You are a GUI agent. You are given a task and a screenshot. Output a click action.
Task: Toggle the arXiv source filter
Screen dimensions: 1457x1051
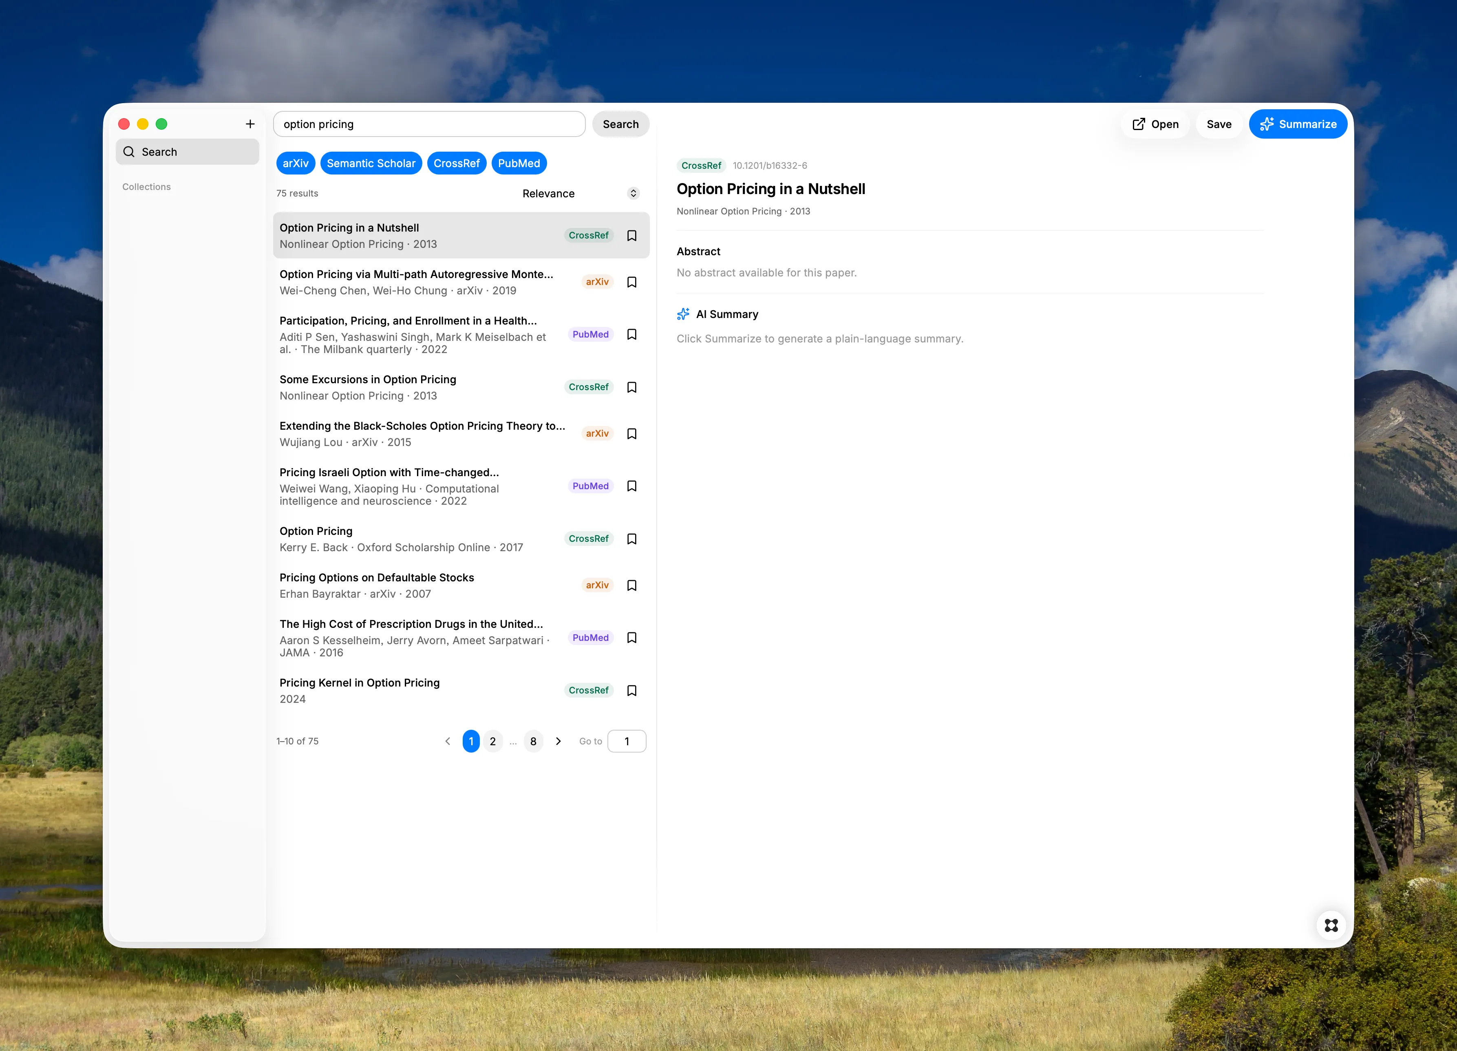296,163
